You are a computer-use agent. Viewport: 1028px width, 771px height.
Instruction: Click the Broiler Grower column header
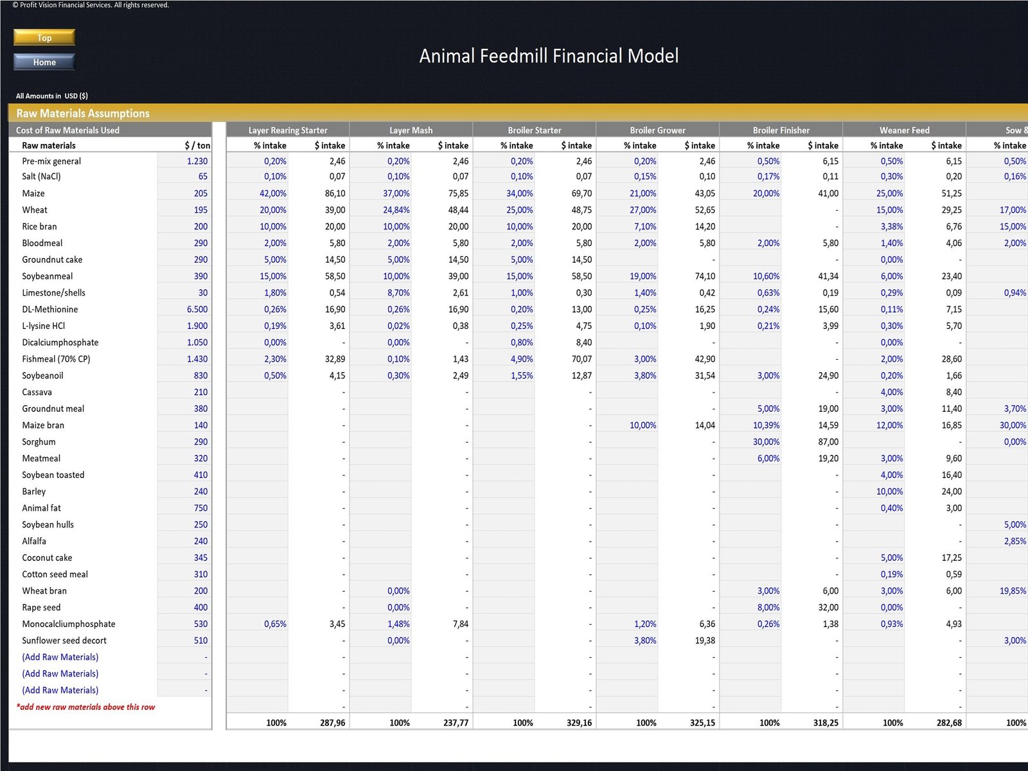click(657, 130)
